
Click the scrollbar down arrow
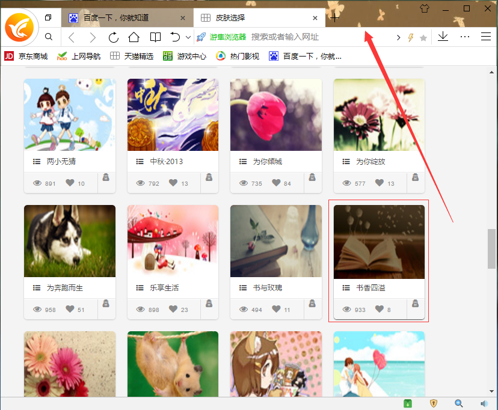491,391
